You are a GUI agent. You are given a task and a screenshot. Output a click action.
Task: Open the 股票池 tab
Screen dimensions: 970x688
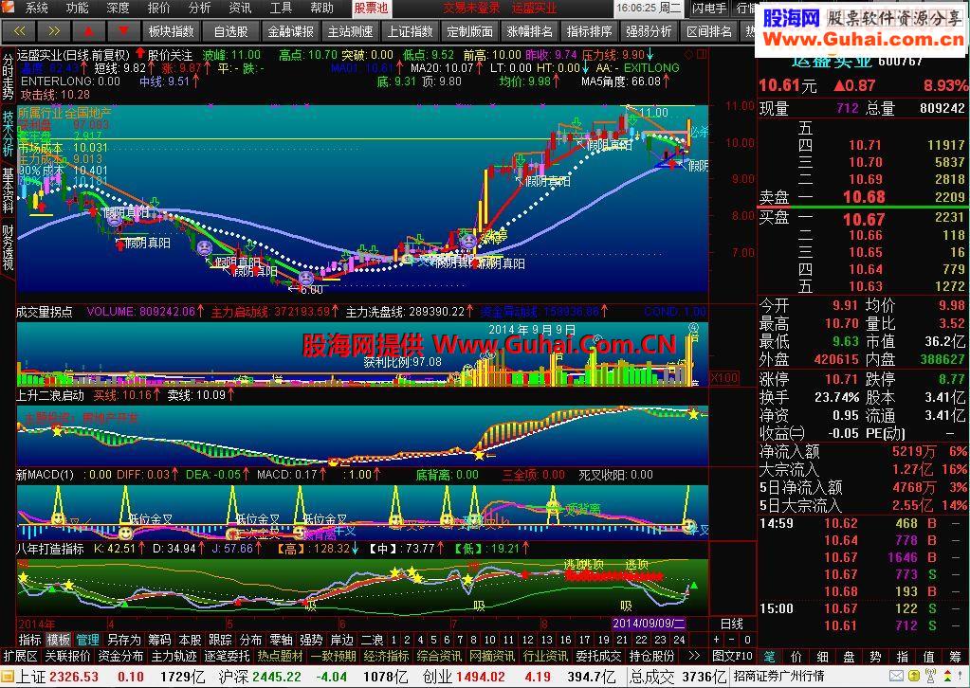371,8
